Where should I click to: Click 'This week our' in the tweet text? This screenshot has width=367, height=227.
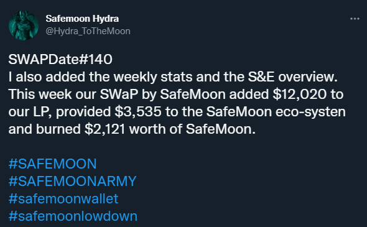(x=52, y=95)
